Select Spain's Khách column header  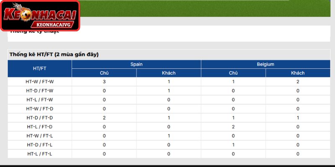[169, 73]
